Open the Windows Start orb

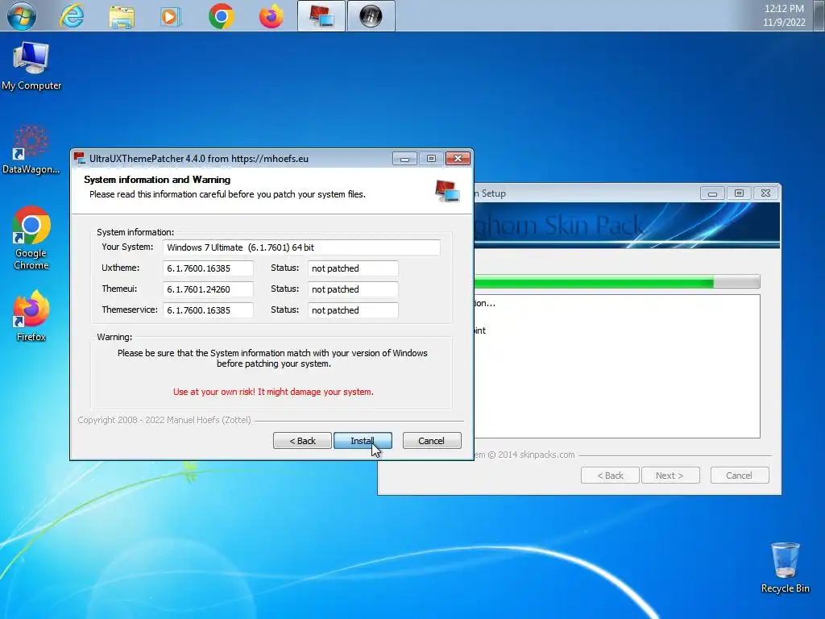click(22, 16)
